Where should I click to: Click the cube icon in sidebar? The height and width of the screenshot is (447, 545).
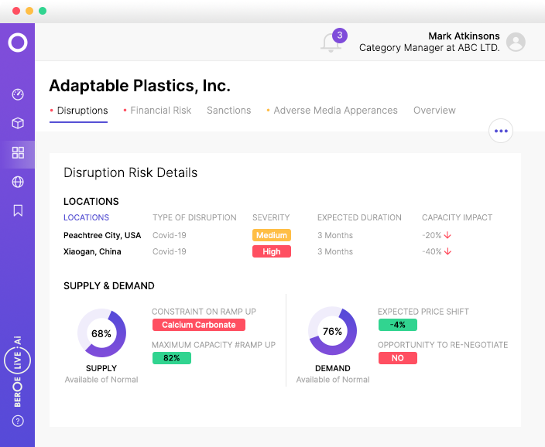pyautogui.click(x=18, y=123)
